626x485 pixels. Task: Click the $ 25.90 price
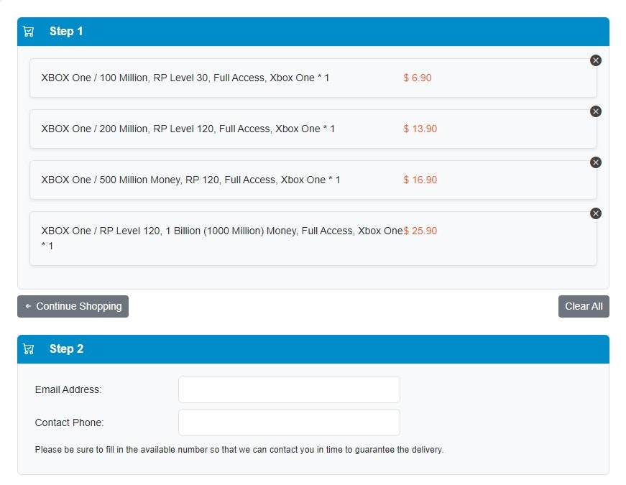420,231
